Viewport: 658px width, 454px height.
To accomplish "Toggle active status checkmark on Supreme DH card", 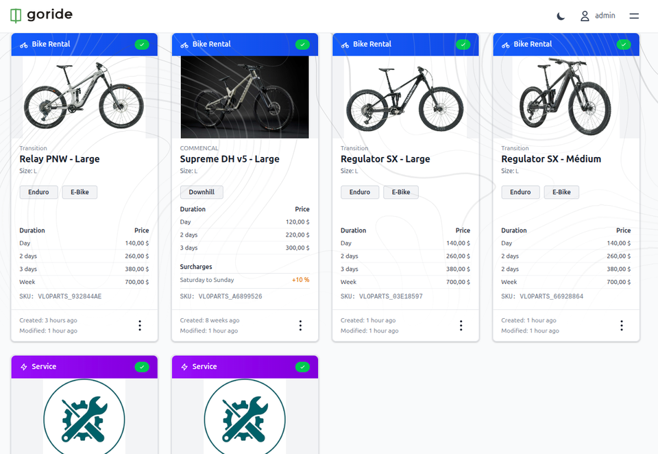I will coord(302,44).
